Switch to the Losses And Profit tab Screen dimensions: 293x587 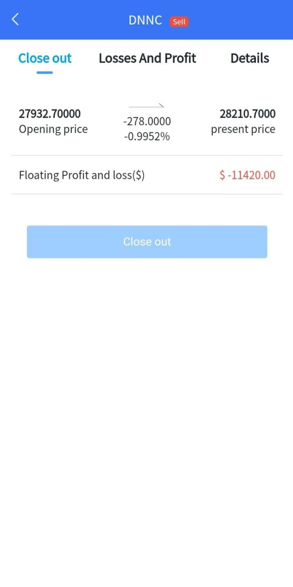tap(147, 58)
